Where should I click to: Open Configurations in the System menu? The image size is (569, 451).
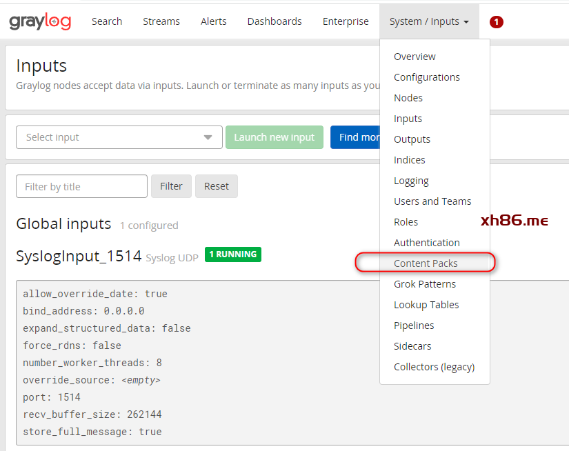pos(427,77)
